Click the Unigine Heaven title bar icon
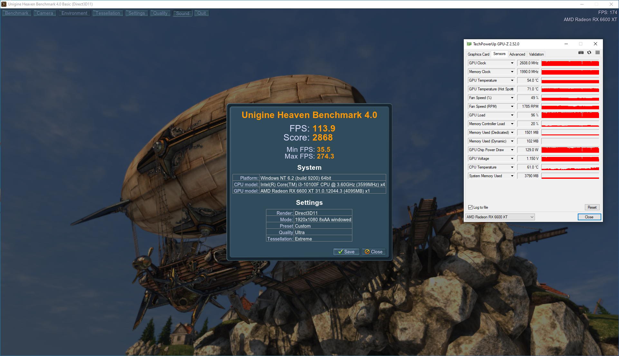This screenshot has width=619, height=356. click(4, 4)
